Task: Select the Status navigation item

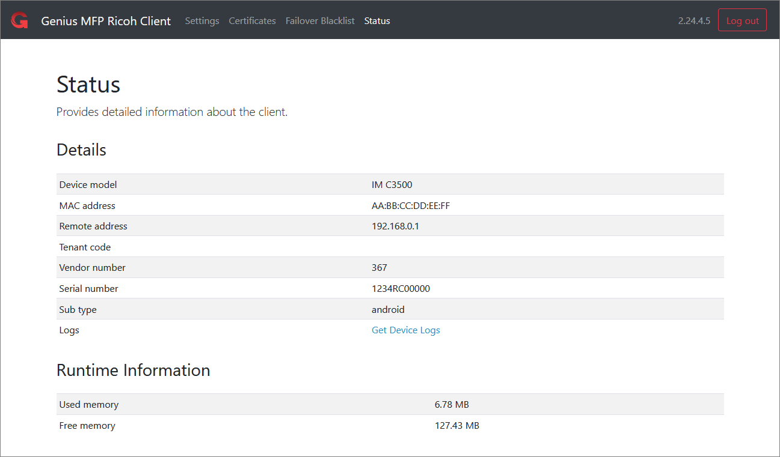Action: (377, 20)
